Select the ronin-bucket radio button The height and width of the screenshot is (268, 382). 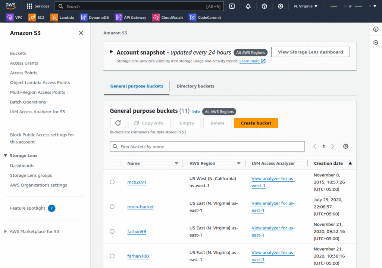click(112, 207)
